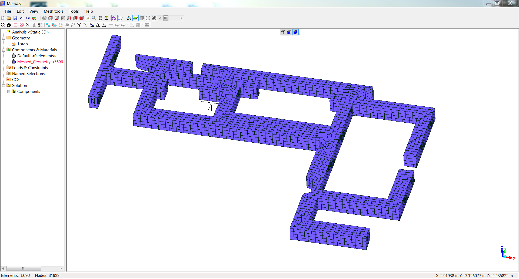Open the dropdown arrow next to the CCX solve icon
Screen dimensions: 519x279
click(x=38, y=18)
